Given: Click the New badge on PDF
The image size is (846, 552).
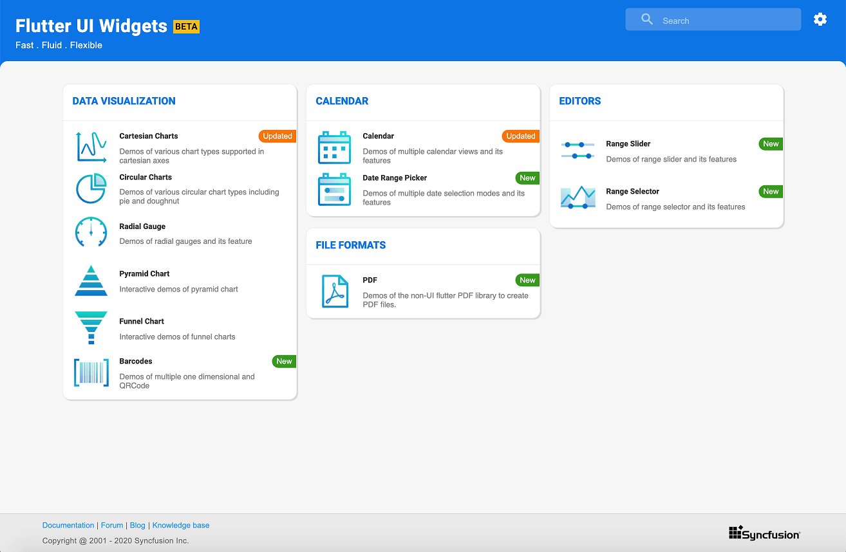Looking at the screenshot, I should (x=527, y=281).
